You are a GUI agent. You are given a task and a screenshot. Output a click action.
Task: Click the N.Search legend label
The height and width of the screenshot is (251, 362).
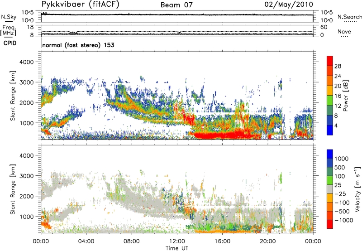[x=350, y=17]
